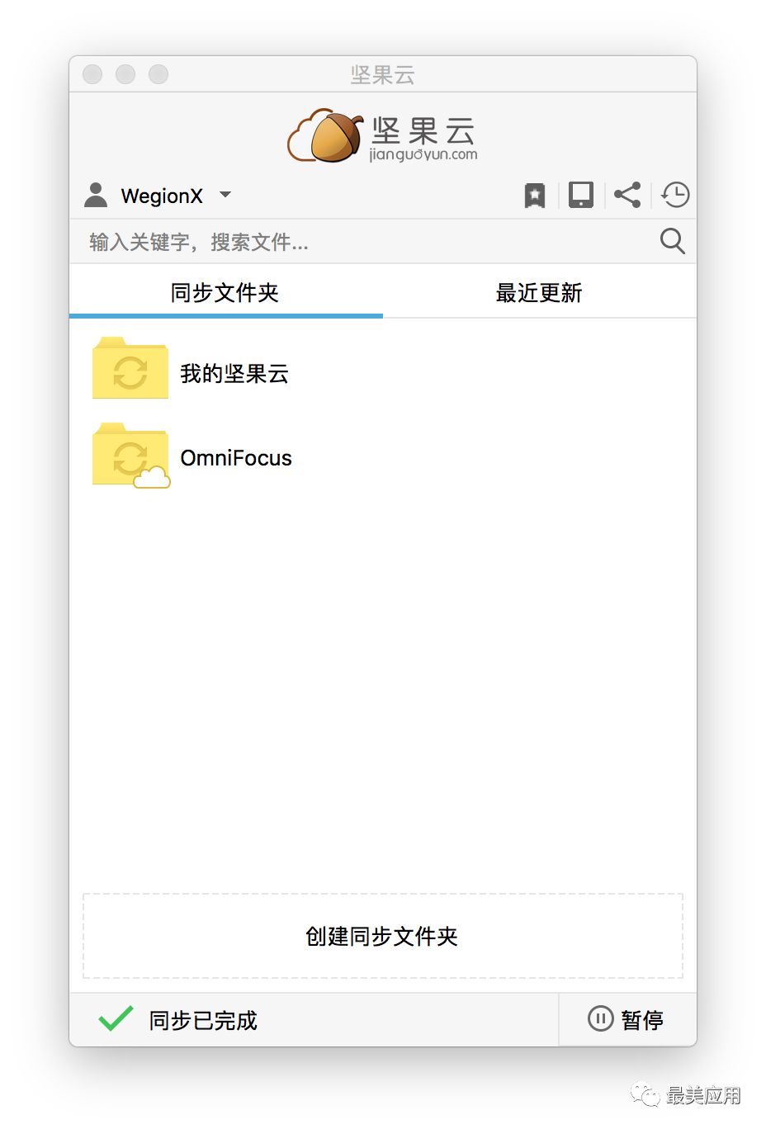
Task: Select the OmniFocus folder name
Action: click(x=236, y=458)
